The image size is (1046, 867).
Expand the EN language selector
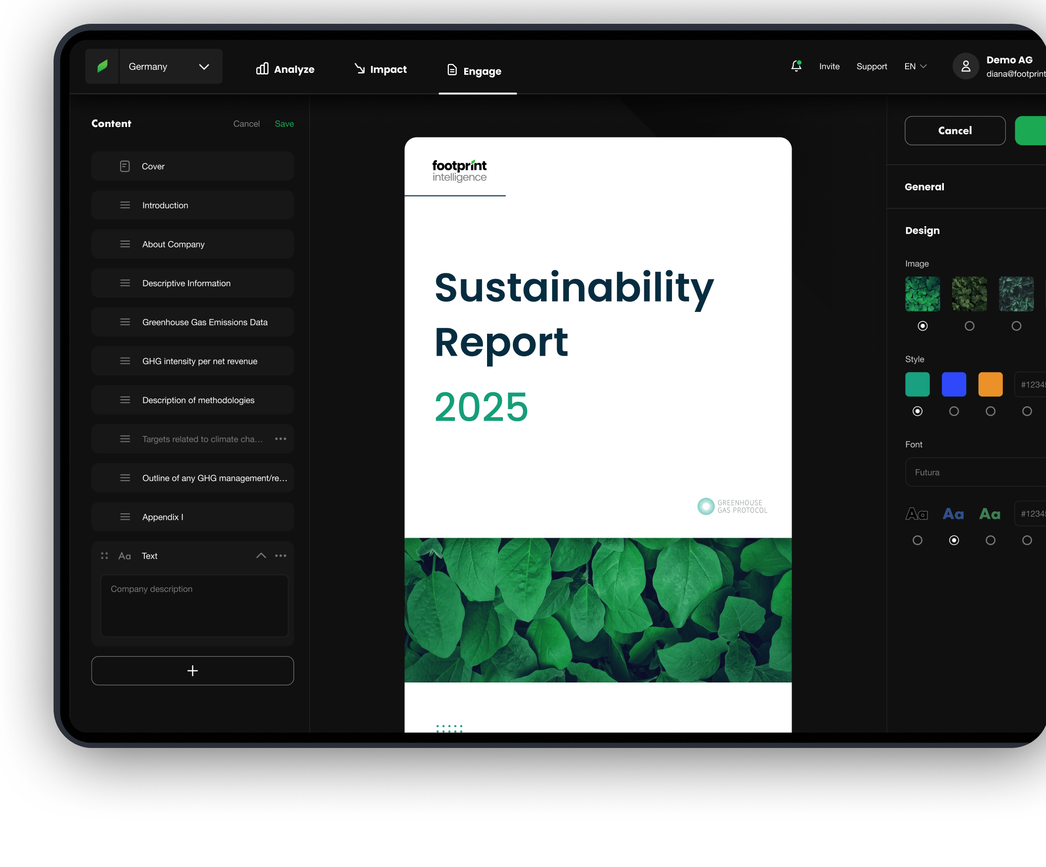click(x=916, y=66)
